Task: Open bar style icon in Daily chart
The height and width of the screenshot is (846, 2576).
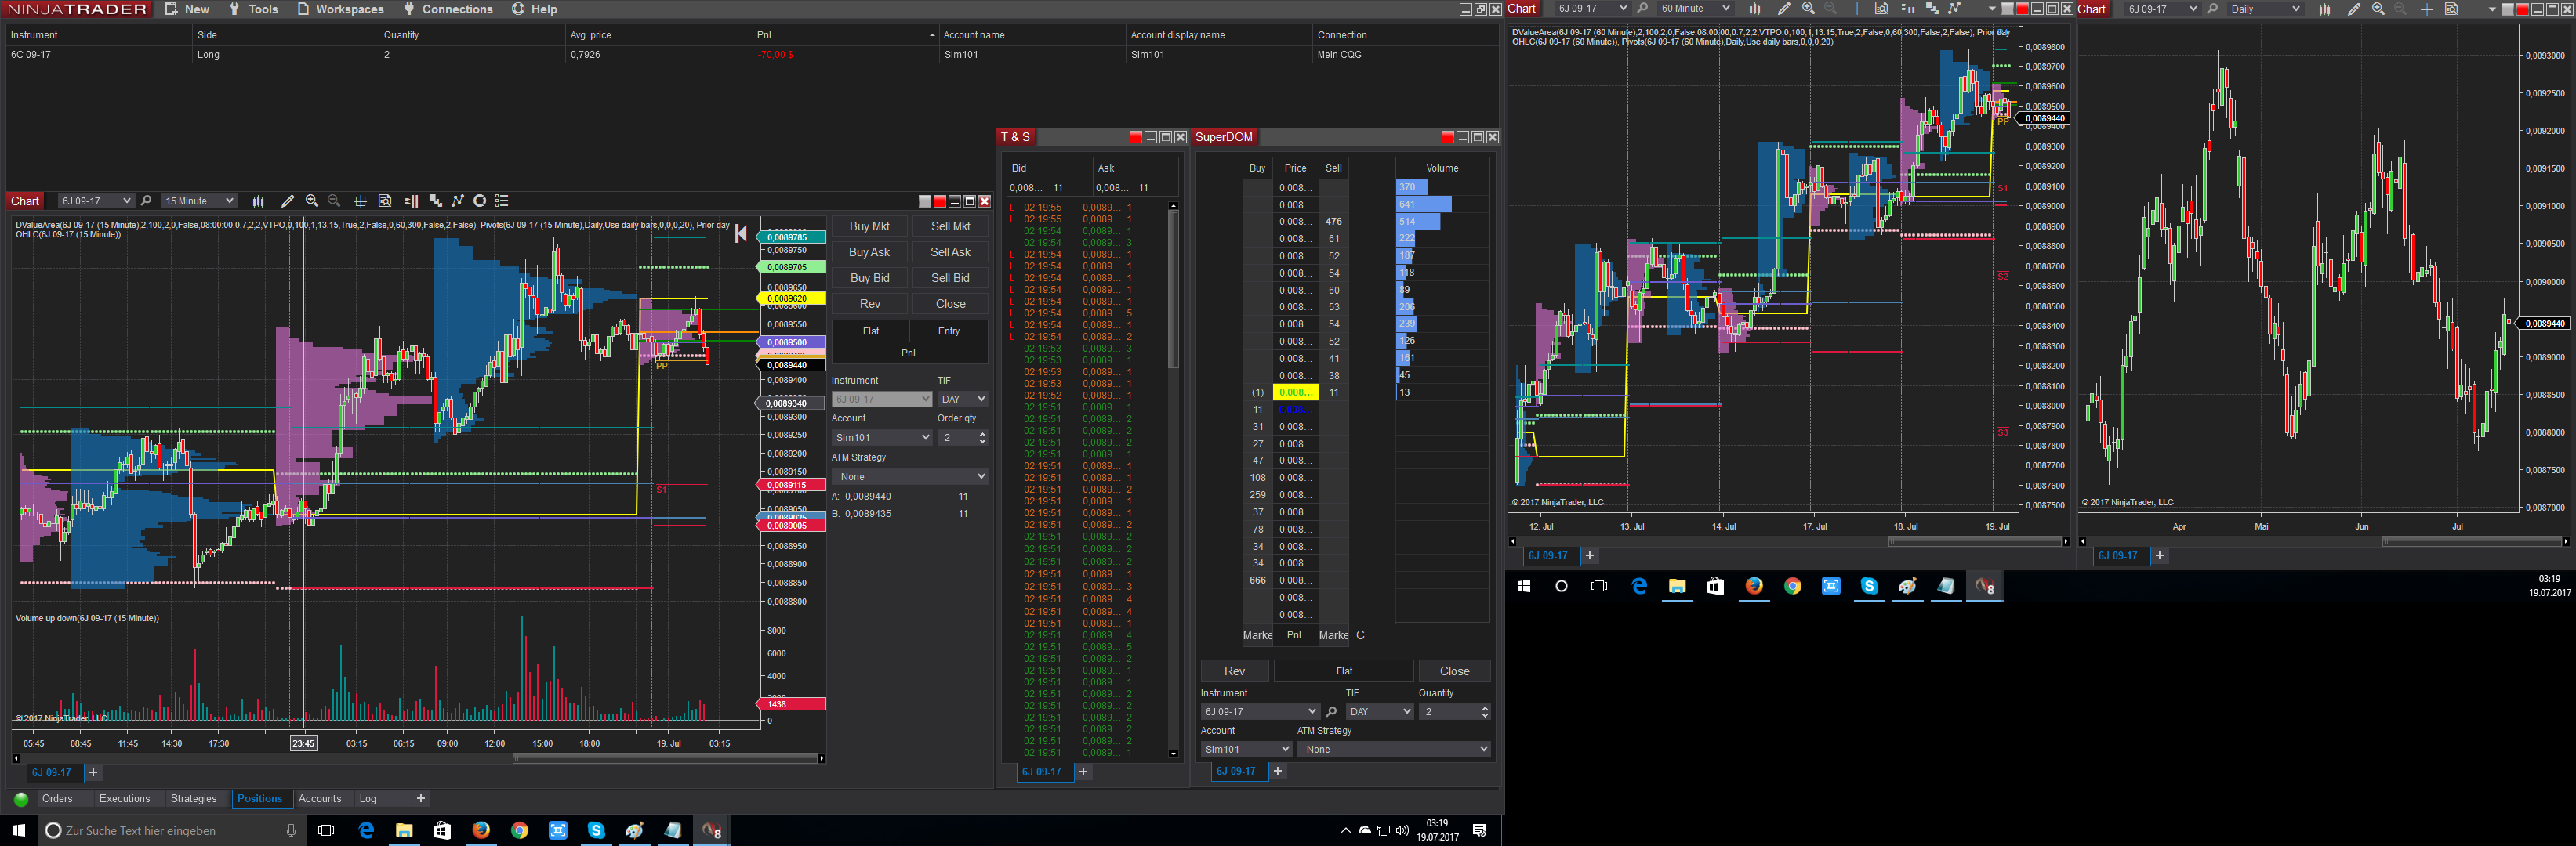Action: click(2324, 9)
